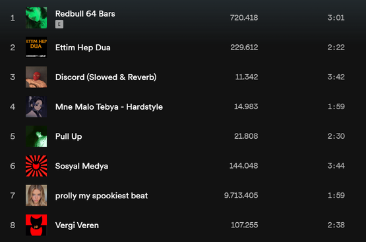This screenshot has height=242, width=366.
Task: Open the dark green Pull Up cover
Action: 36,136
